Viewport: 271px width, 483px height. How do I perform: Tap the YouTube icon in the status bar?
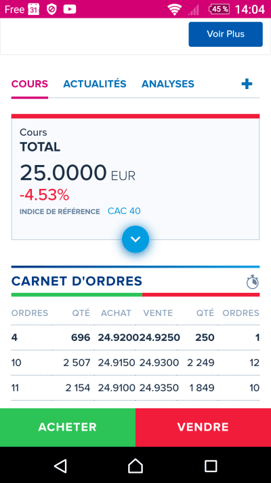tap(70, 10)
